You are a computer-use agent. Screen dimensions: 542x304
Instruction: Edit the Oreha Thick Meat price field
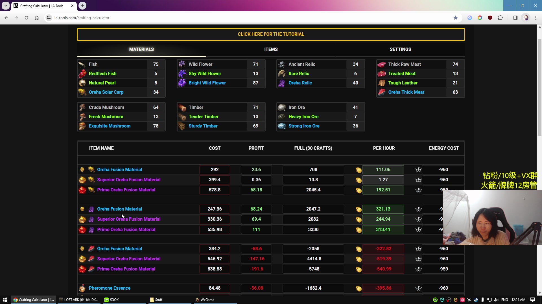(455, 92)
